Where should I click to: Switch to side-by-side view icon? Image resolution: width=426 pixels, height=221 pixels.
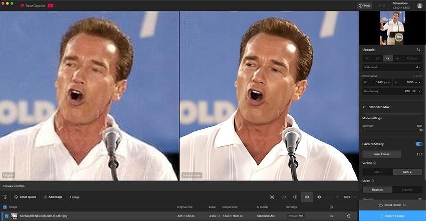[307, 197]
